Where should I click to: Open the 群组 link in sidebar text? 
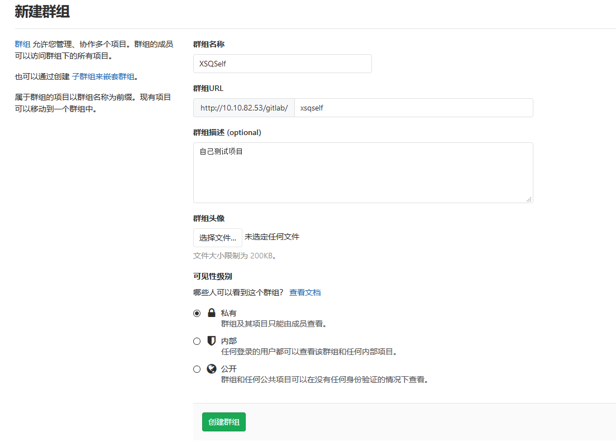(22, 44)
